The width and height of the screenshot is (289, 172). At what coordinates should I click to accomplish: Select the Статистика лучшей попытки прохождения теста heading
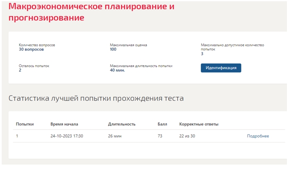[96, 99]
